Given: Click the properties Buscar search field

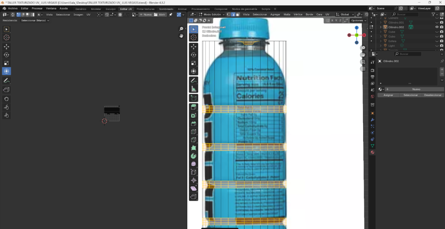Looking at the screenshot, I should tap(407, 54).
